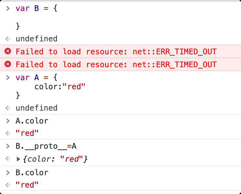
Task: Click the A.color command text
Action: point(32,121)
